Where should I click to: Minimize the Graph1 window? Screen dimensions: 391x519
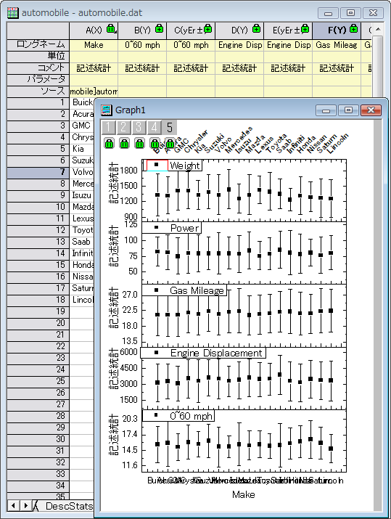click(x=326, y=110)
